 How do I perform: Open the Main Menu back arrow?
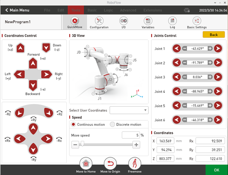[5, 10]
